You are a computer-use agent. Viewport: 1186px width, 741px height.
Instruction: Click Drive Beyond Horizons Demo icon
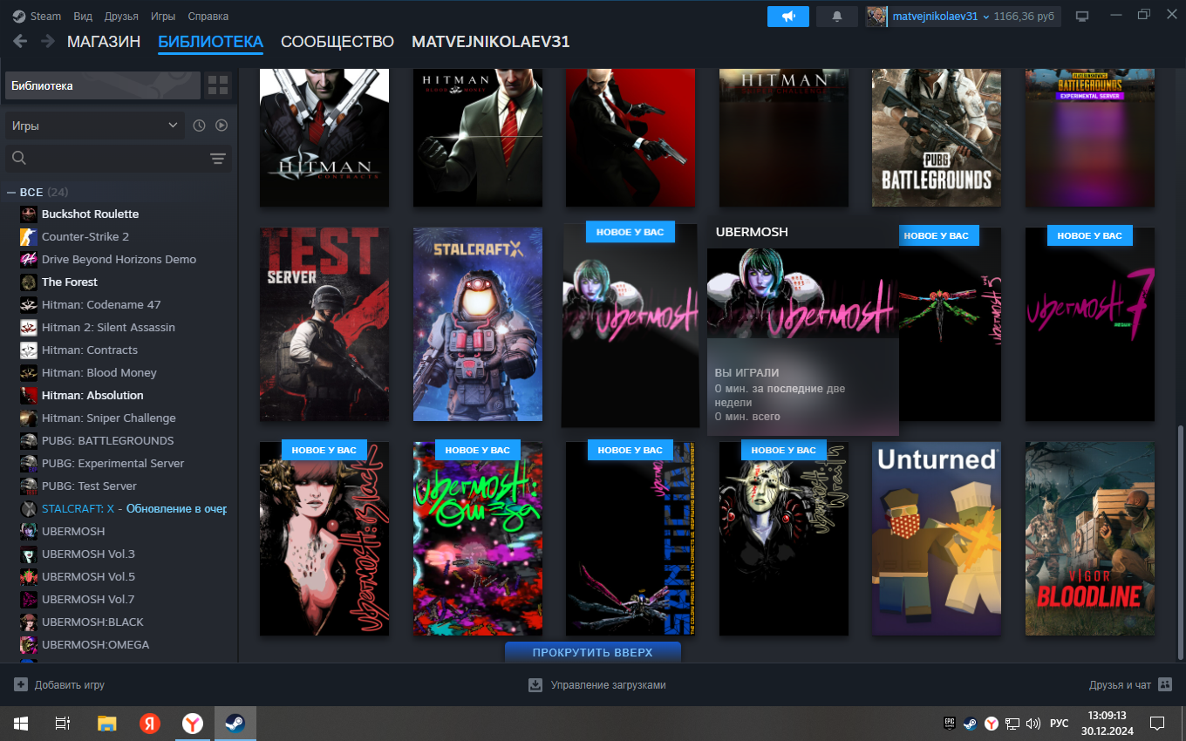(28, 259)
